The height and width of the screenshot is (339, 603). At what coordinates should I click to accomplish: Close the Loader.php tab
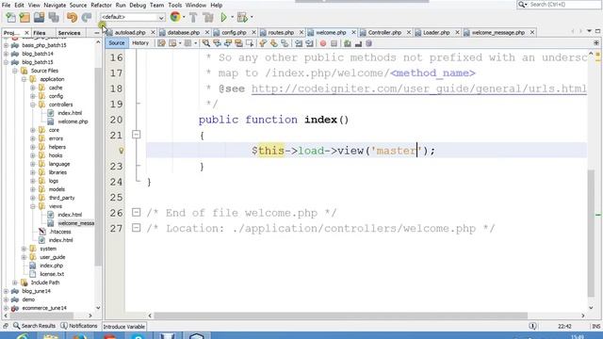click(x=457, y=33)
